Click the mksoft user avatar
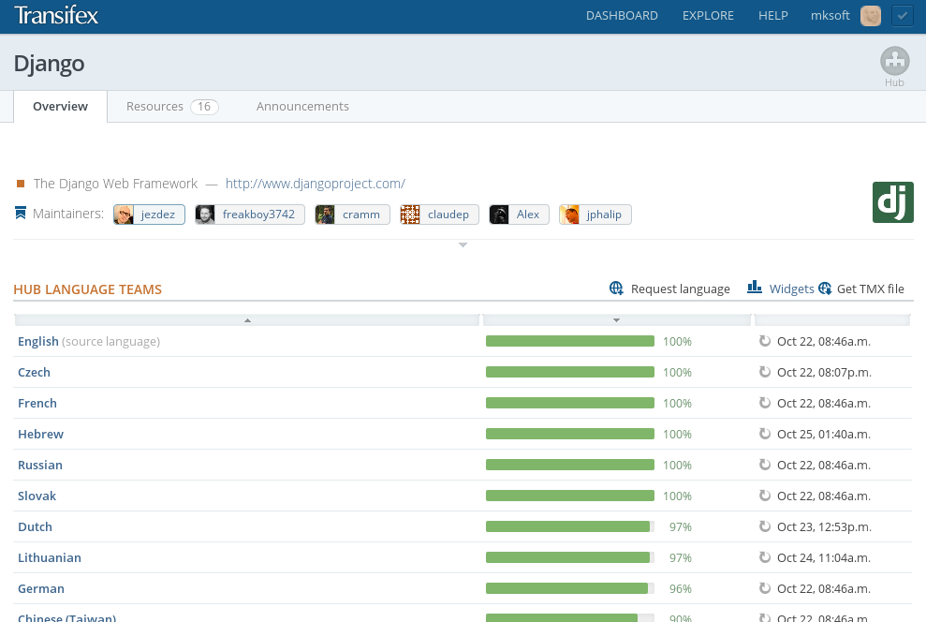Image resolution: width=926 pixels, height=622 pixels. pyautogui.click(x=871, y=16)
